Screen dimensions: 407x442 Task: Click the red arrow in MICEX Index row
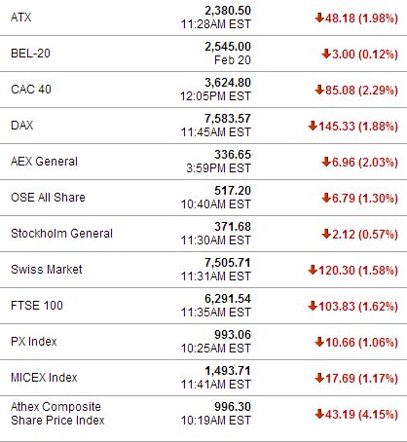319,378
